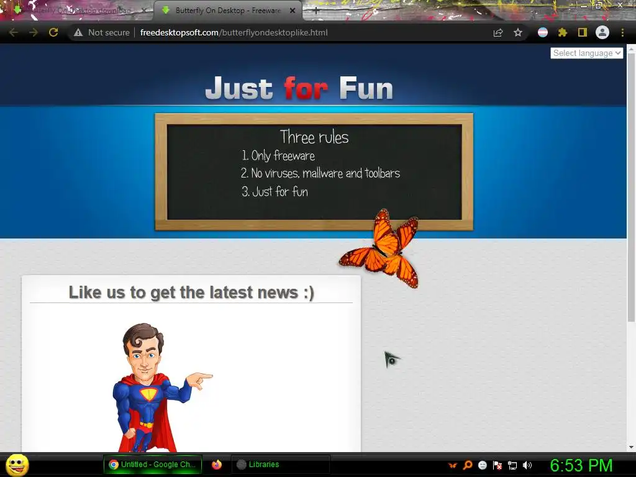Toggle the browser side panel icon
The width and height of the screenshot is (636, 477).
pyautogui.click(x=583, y=32)
